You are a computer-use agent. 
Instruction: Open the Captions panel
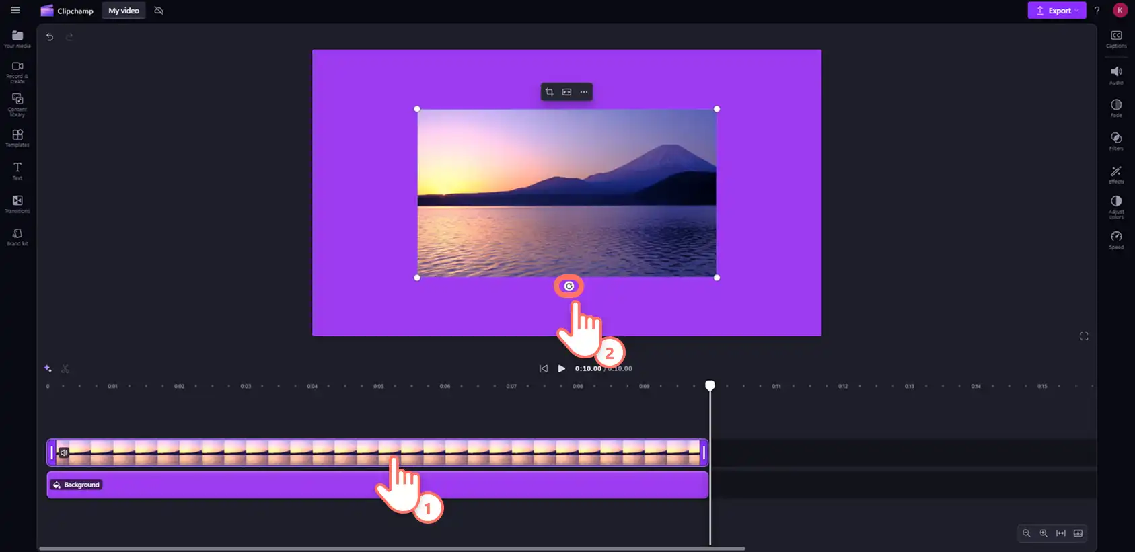coord(1116,39)
